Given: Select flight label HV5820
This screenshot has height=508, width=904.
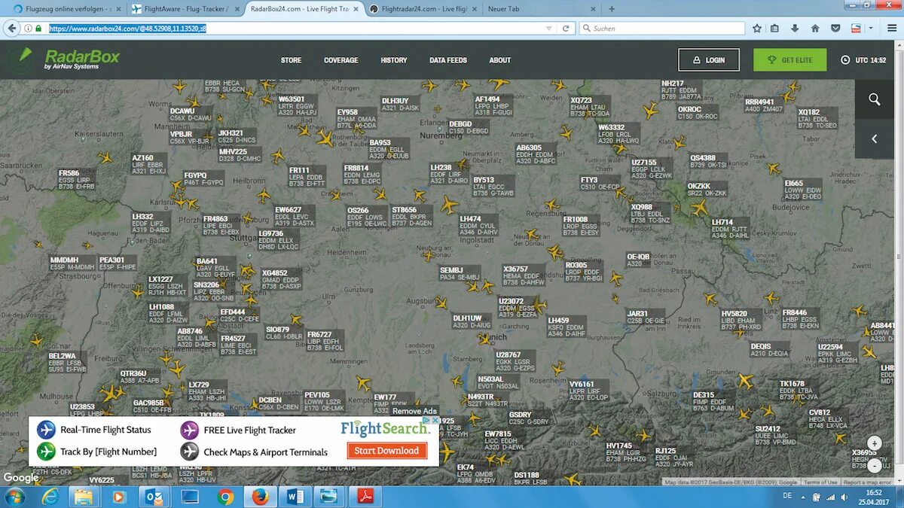Looking at the screenshot, I should pos(741,320).
